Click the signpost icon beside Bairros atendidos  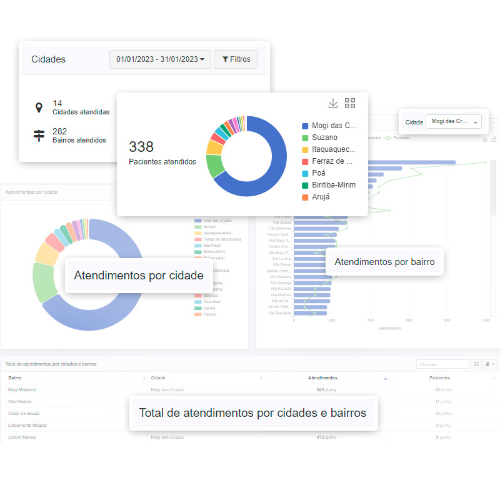(39, 136)
